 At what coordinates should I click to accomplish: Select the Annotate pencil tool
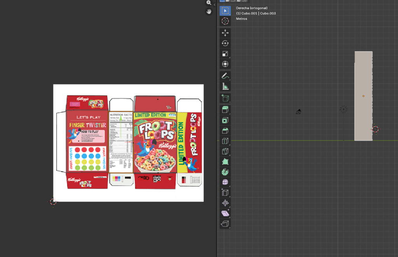(225, 76)
